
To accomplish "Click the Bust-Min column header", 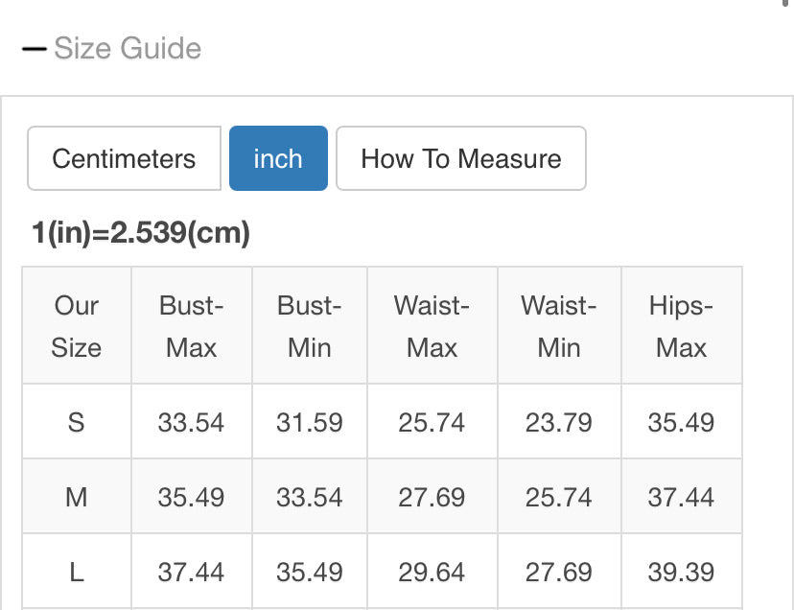I will (x=310, y=326).
